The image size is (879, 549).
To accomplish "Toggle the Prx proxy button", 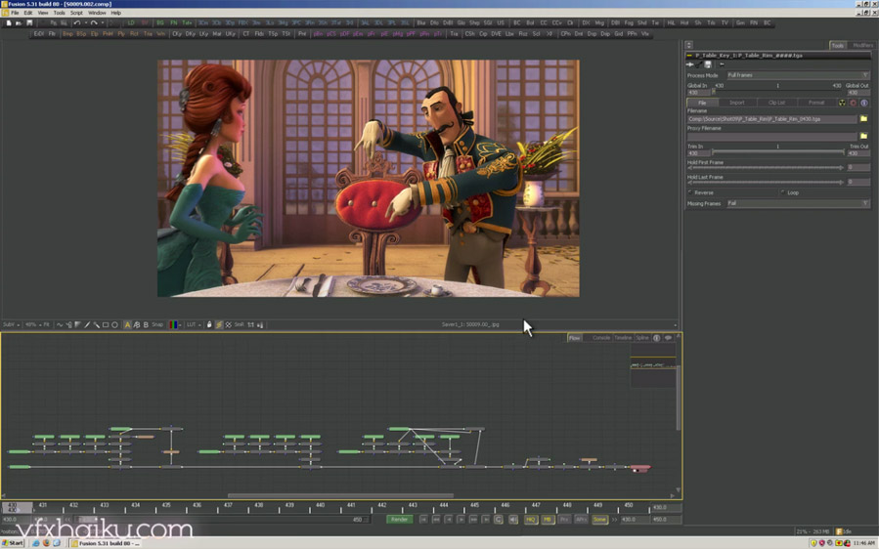I will [x=564, y=520].
